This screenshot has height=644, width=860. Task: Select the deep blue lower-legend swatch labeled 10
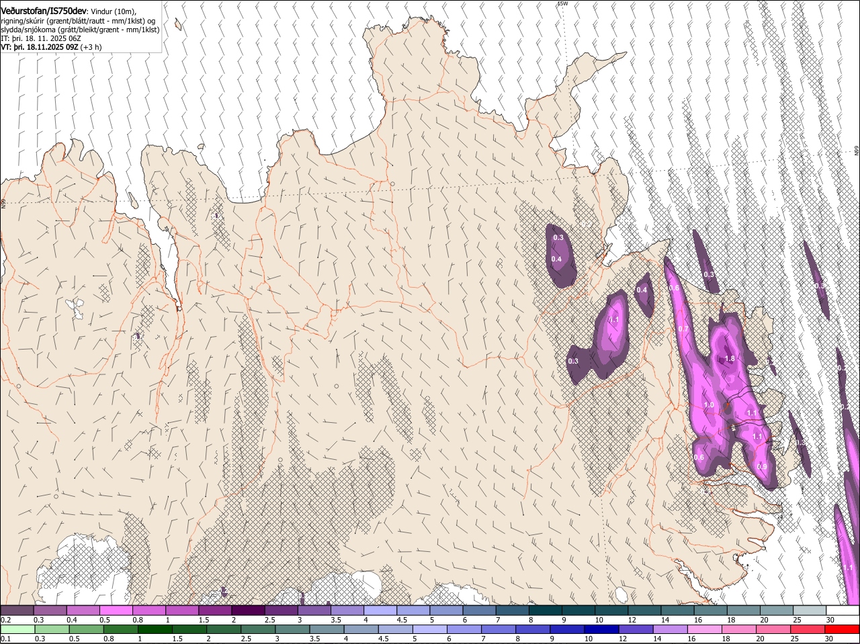click(x=602, y=629)
